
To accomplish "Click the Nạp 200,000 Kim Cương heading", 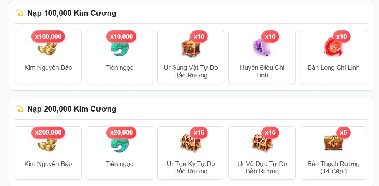I will click(x=71, y=109).
